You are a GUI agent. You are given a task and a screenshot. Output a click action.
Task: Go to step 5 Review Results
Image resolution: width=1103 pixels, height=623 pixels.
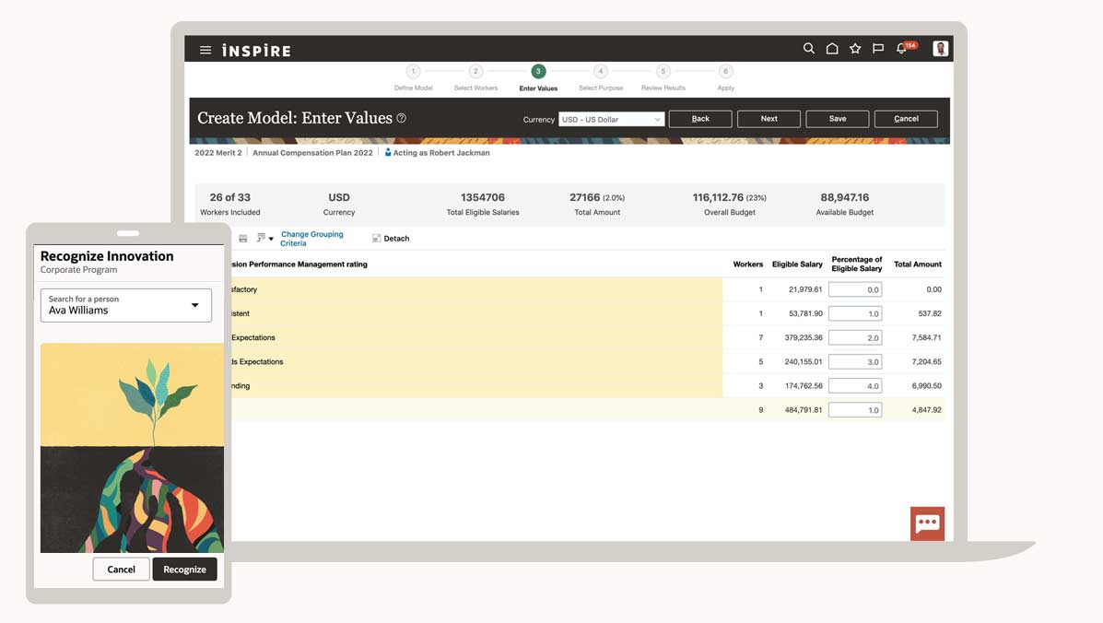pyautogui.click(x=663, y=72)
